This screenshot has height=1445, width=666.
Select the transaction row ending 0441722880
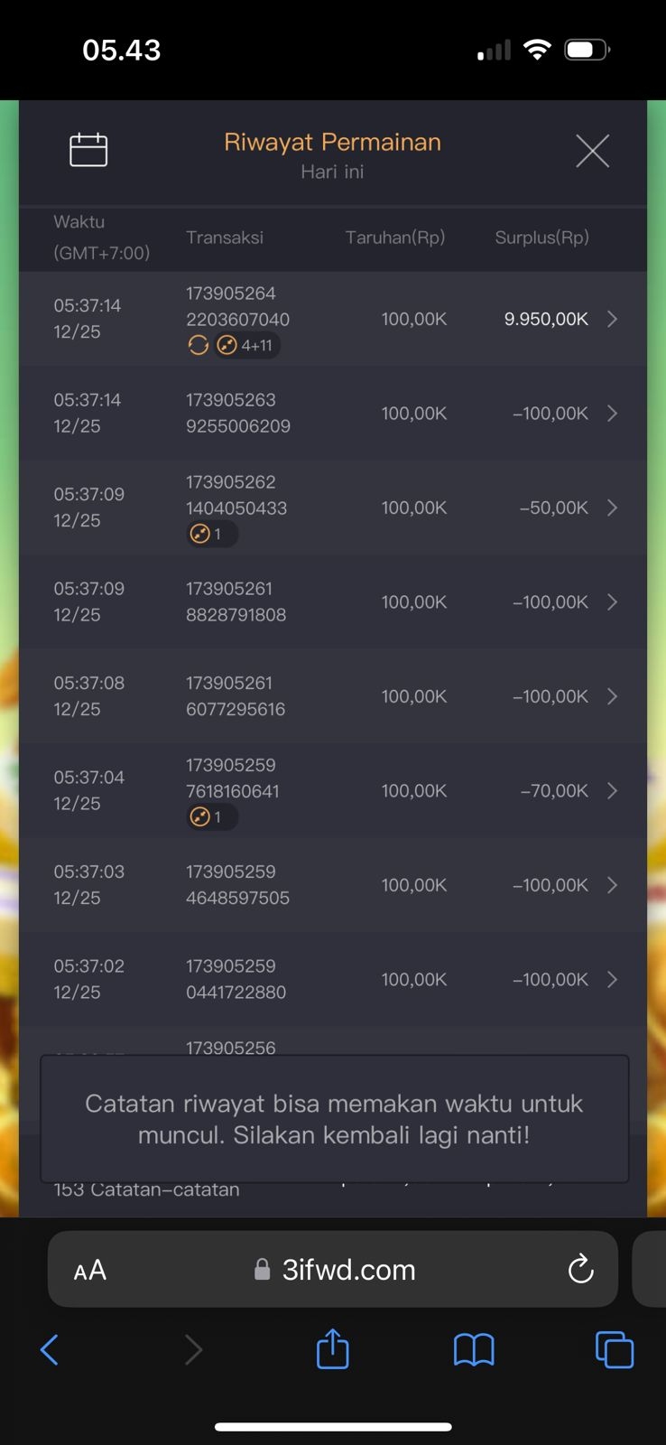(x=332, y=979)
